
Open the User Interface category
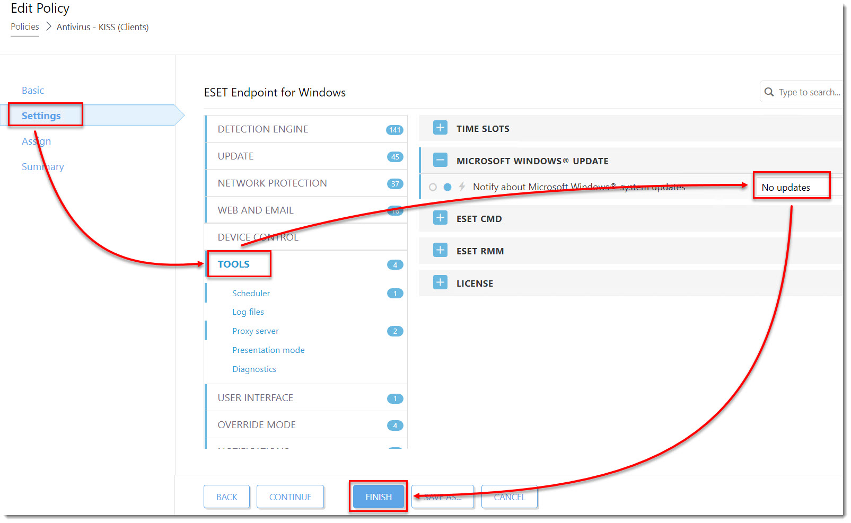click(306, 397)
